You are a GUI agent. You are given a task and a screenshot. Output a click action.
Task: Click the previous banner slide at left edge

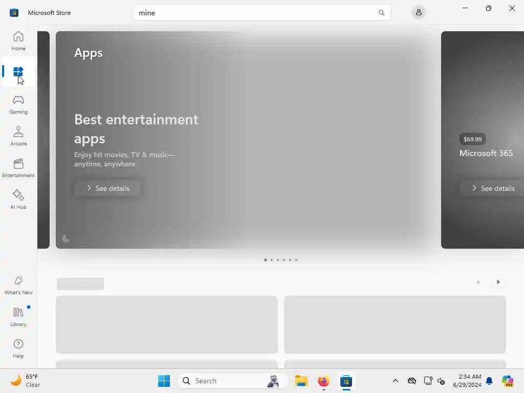click(43, 140)
